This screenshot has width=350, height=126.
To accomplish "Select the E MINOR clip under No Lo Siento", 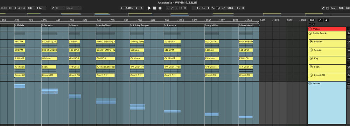I will (105, 58).
